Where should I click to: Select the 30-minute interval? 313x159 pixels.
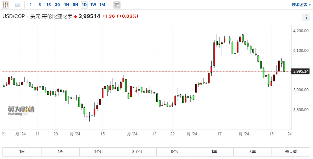57,5
